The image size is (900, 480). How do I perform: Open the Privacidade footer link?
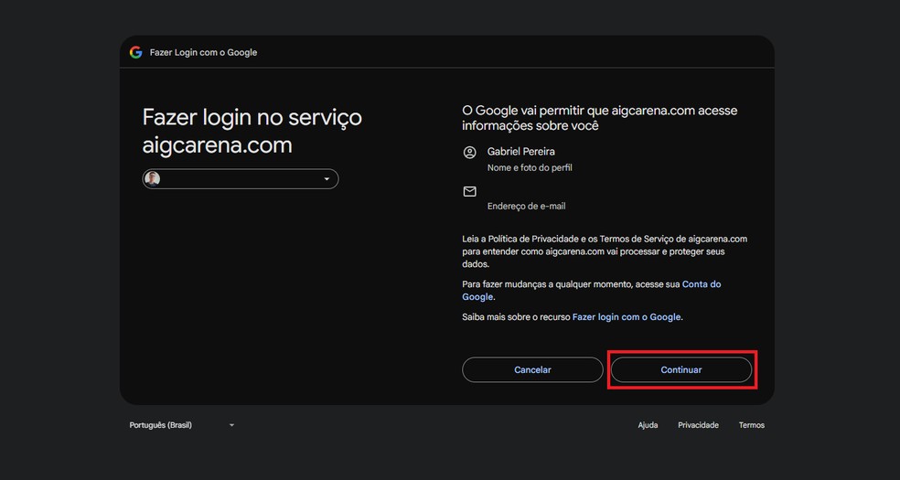click(x=698, y=425)
